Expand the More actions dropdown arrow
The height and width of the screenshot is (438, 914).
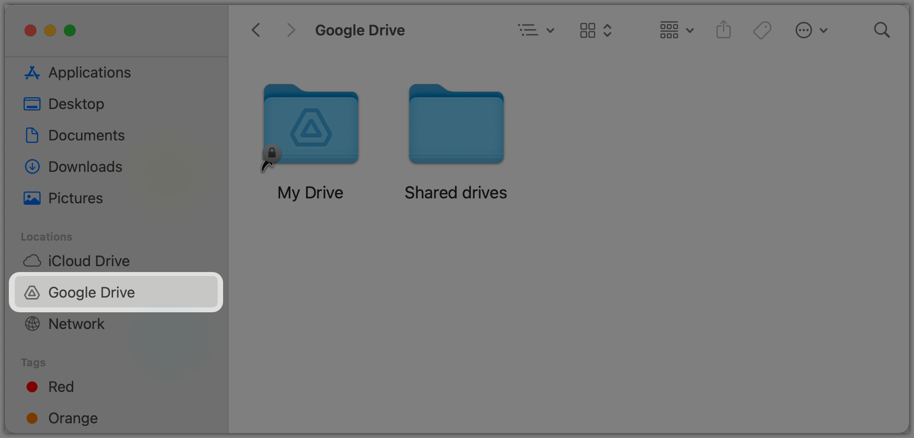[x=824, y=30]
